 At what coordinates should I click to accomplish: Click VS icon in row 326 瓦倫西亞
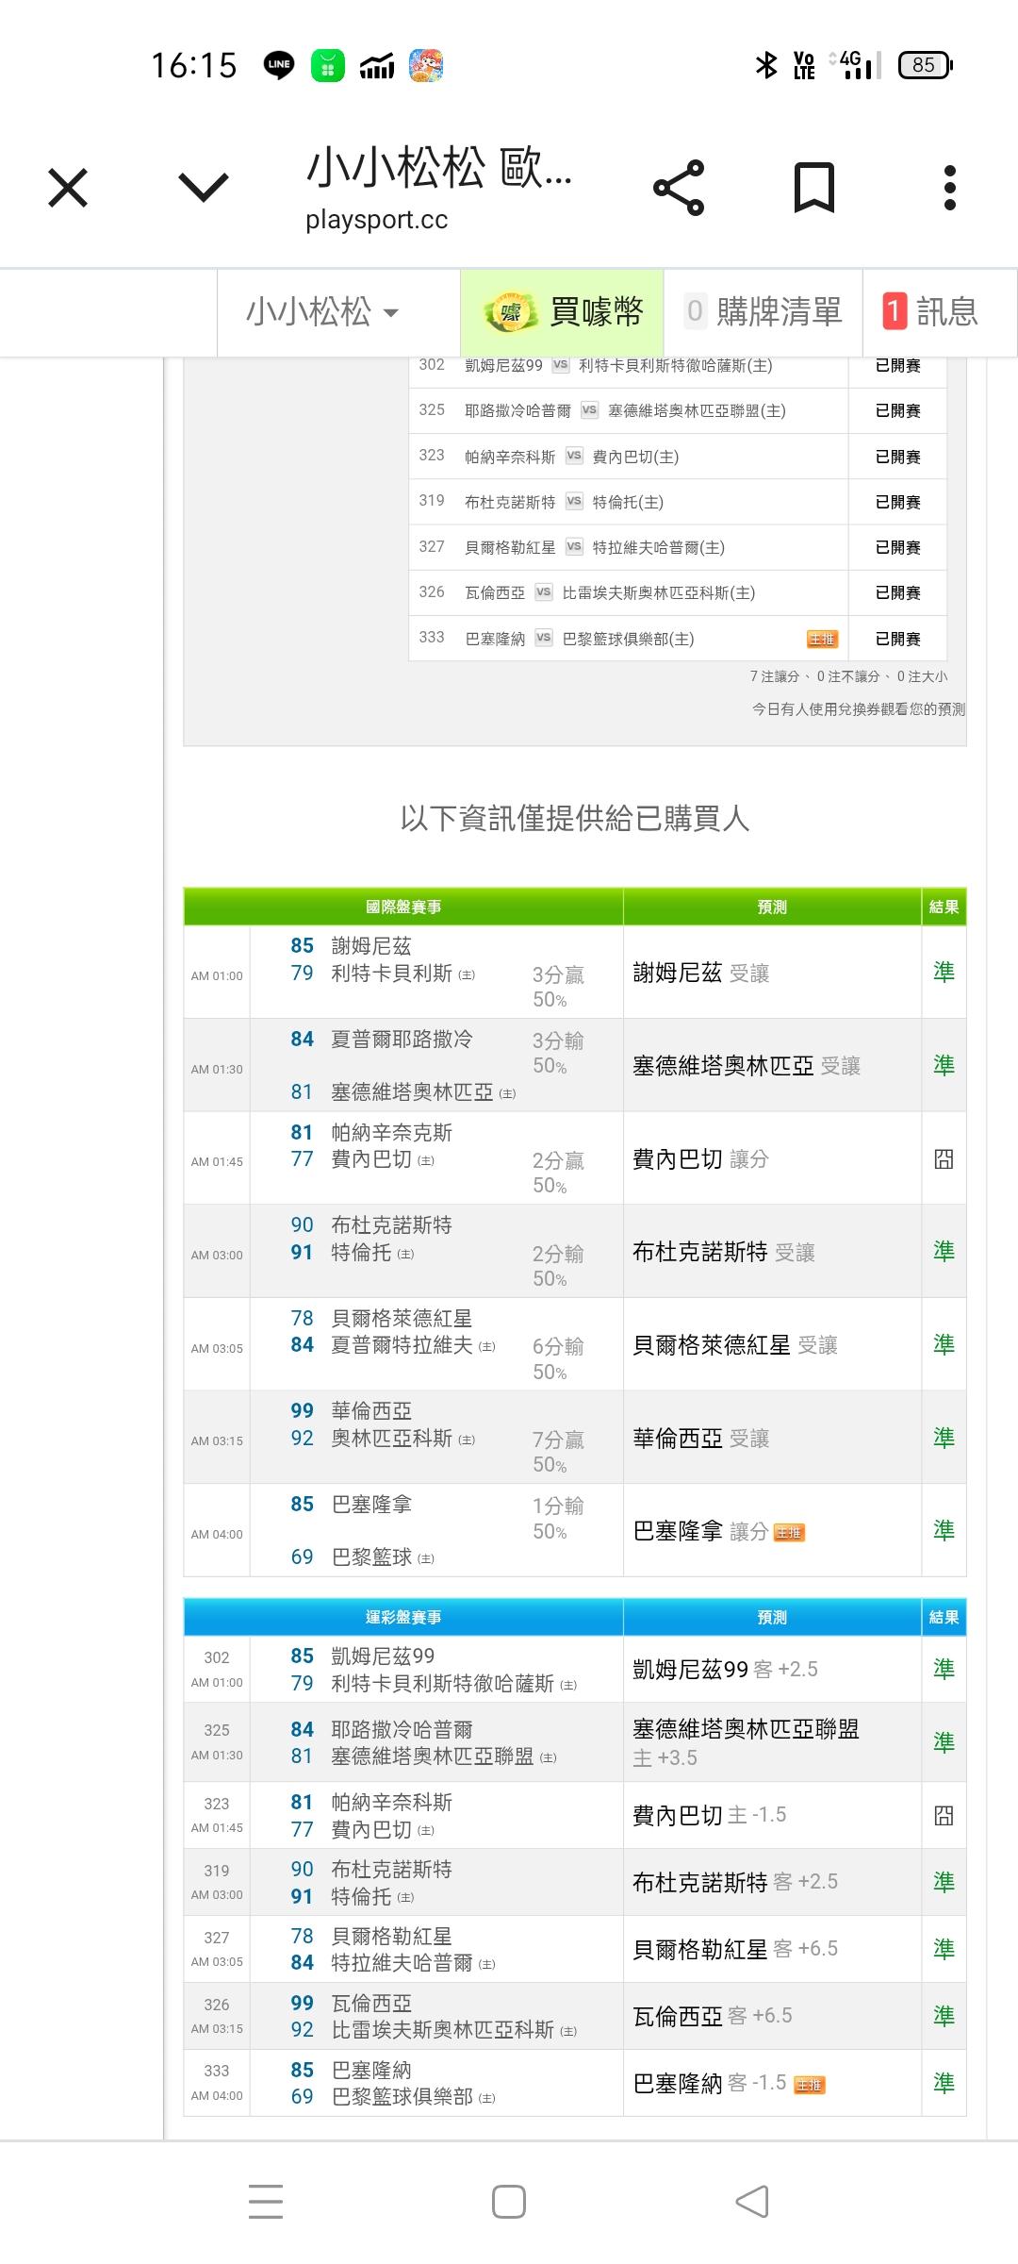click(x=544, y=592)
